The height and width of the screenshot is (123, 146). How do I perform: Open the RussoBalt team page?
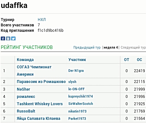(26, 111)
